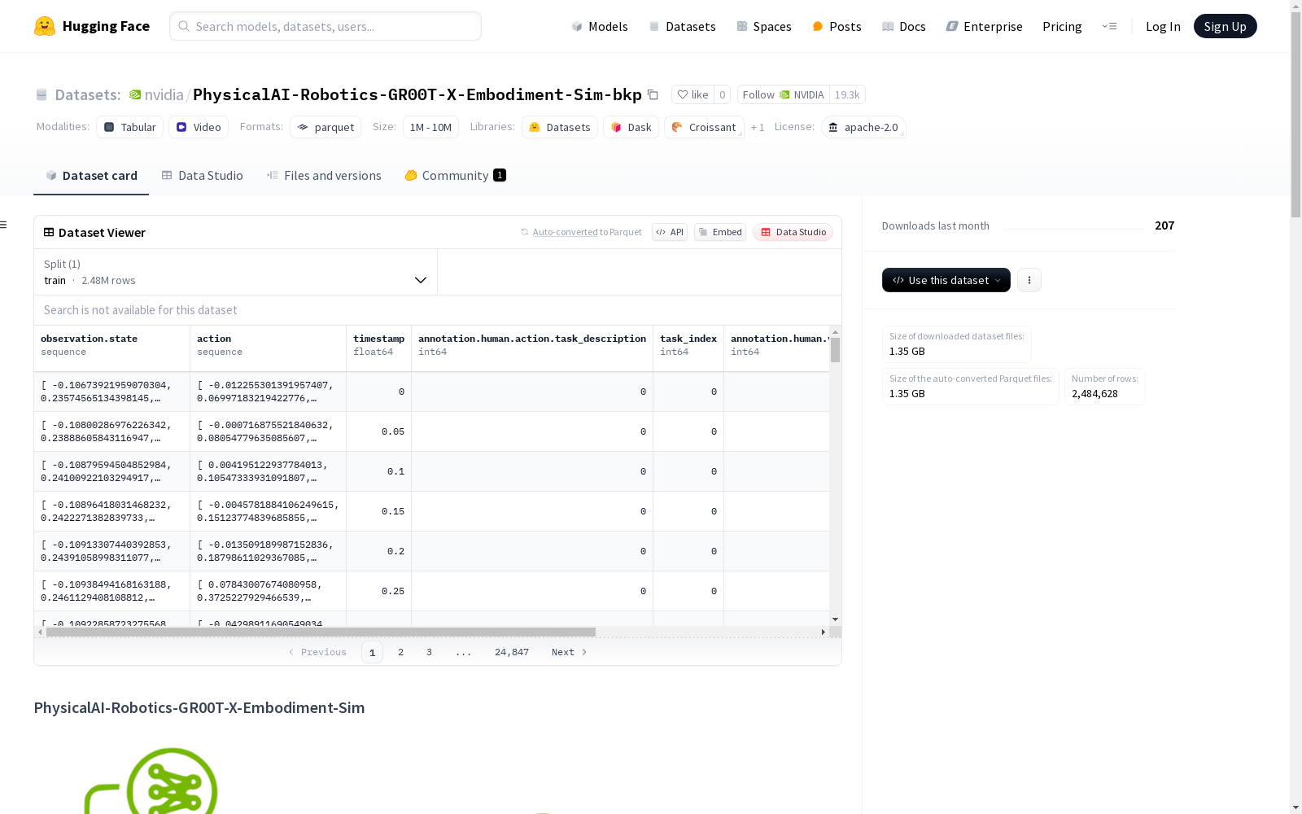1302x814 pixels.
Task: Click the Log In link
Action: pyautogui.click(x=1163, y=26)
